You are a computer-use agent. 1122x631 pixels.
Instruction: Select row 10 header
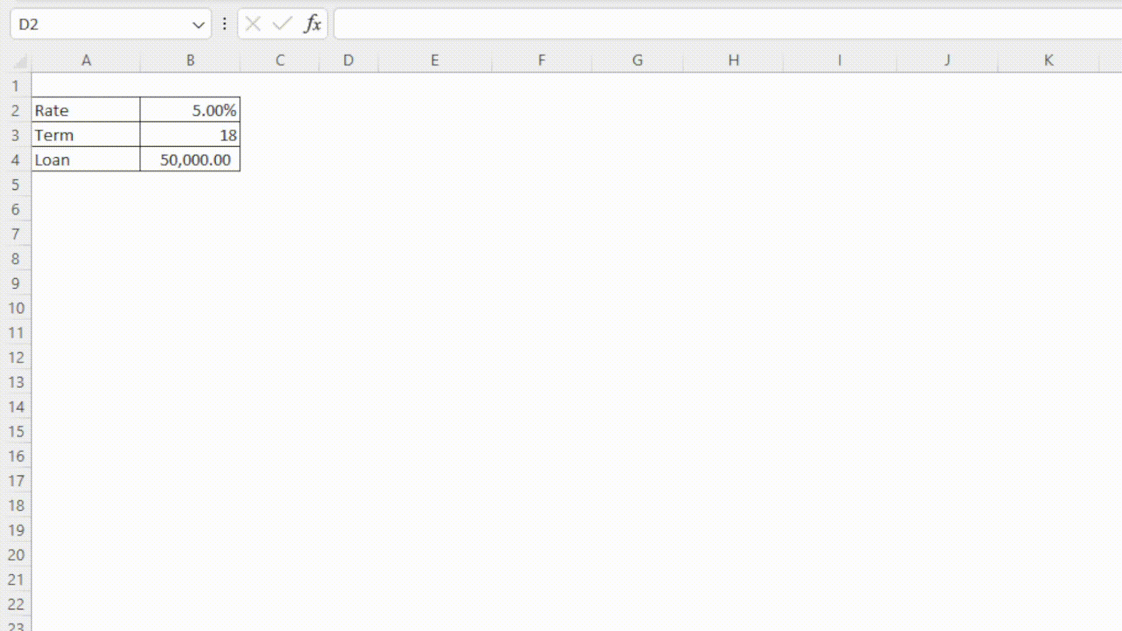[x=16, y=308]
